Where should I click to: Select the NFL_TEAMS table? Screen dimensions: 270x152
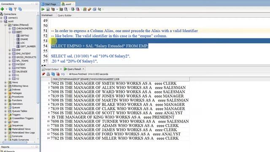(x=22, y=61)
